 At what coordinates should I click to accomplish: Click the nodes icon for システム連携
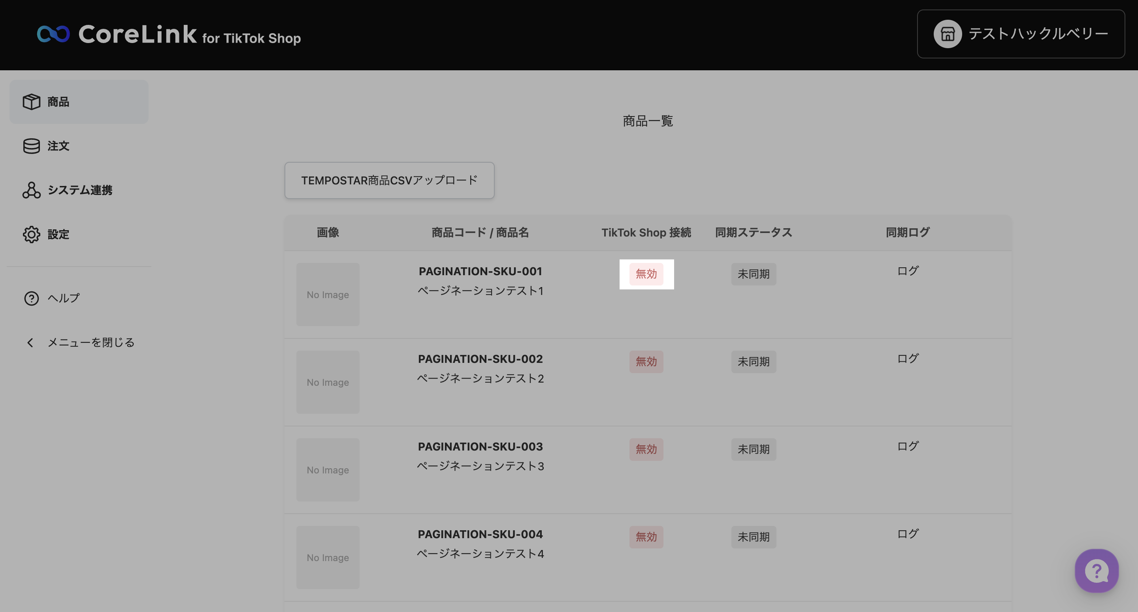(31, 190)
